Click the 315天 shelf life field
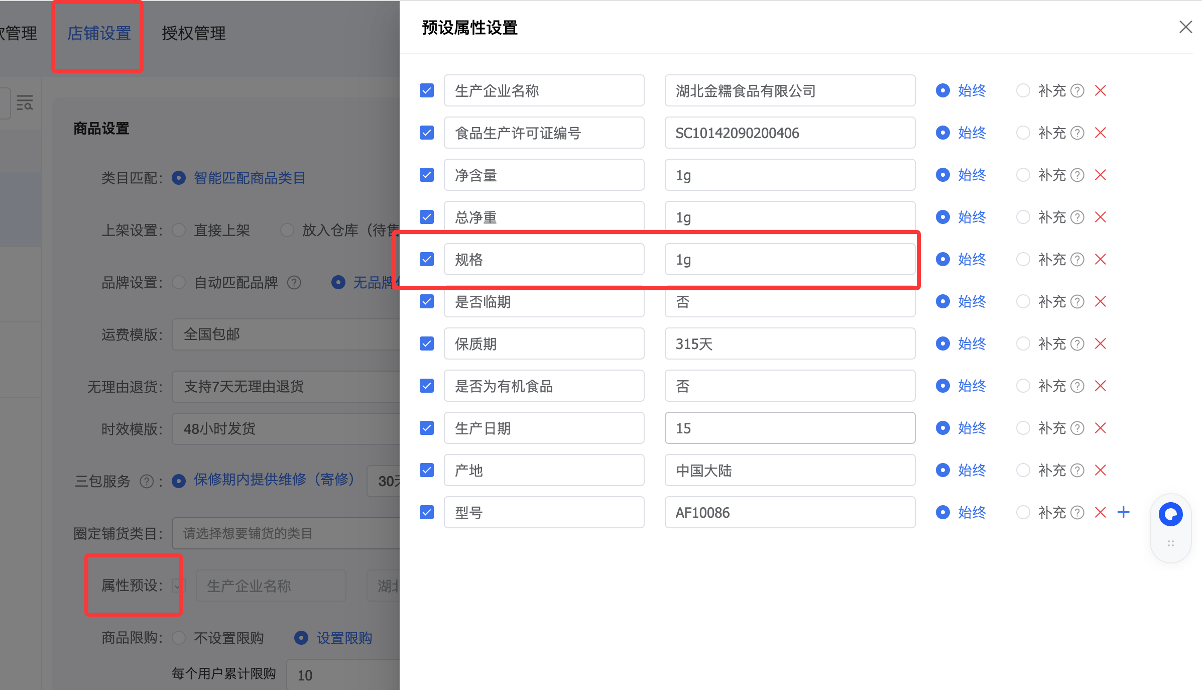 click(x=789, y=344)
